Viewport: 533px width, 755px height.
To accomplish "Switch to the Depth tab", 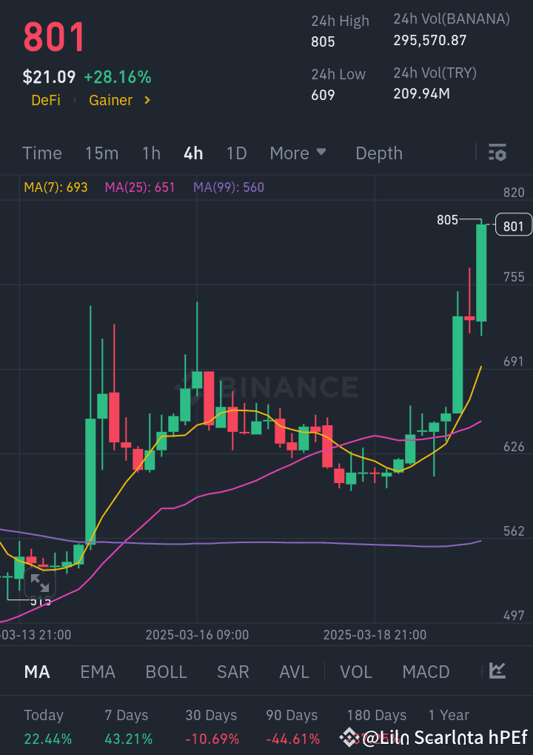I will coord(379,153).
